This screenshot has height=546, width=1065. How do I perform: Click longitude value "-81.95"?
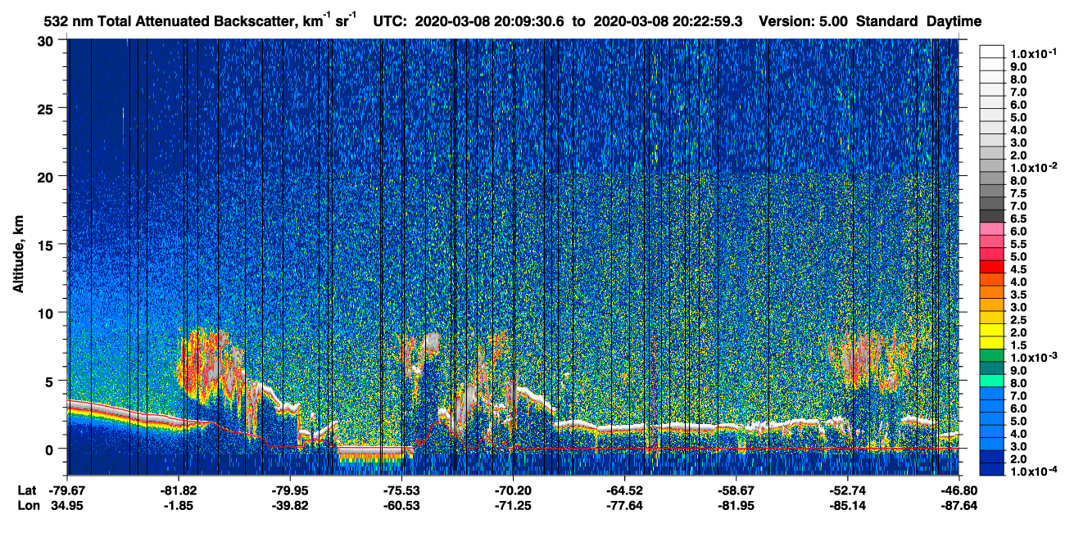click(x=736, y=505)
